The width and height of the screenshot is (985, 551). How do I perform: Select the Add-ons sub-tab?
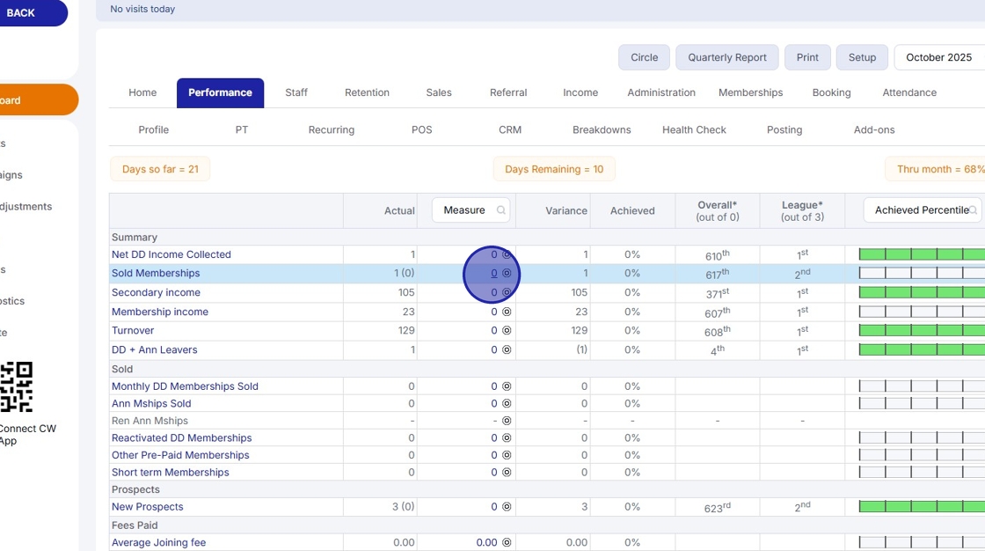(x=874, y=129)
